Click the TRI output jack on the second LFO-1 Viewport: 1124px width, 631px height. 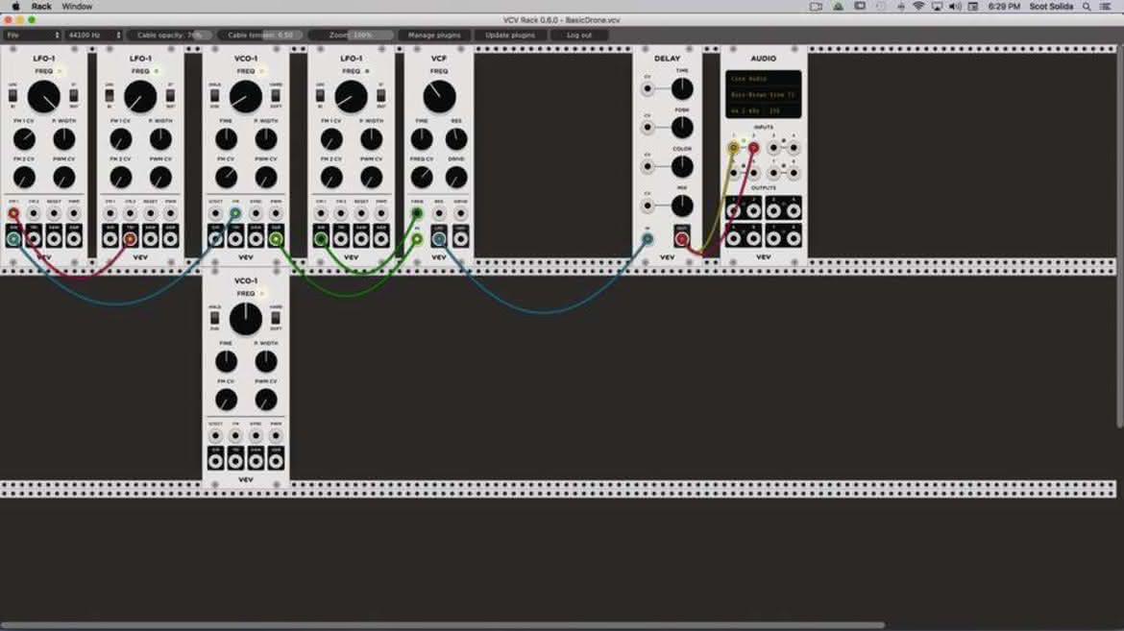130,239
